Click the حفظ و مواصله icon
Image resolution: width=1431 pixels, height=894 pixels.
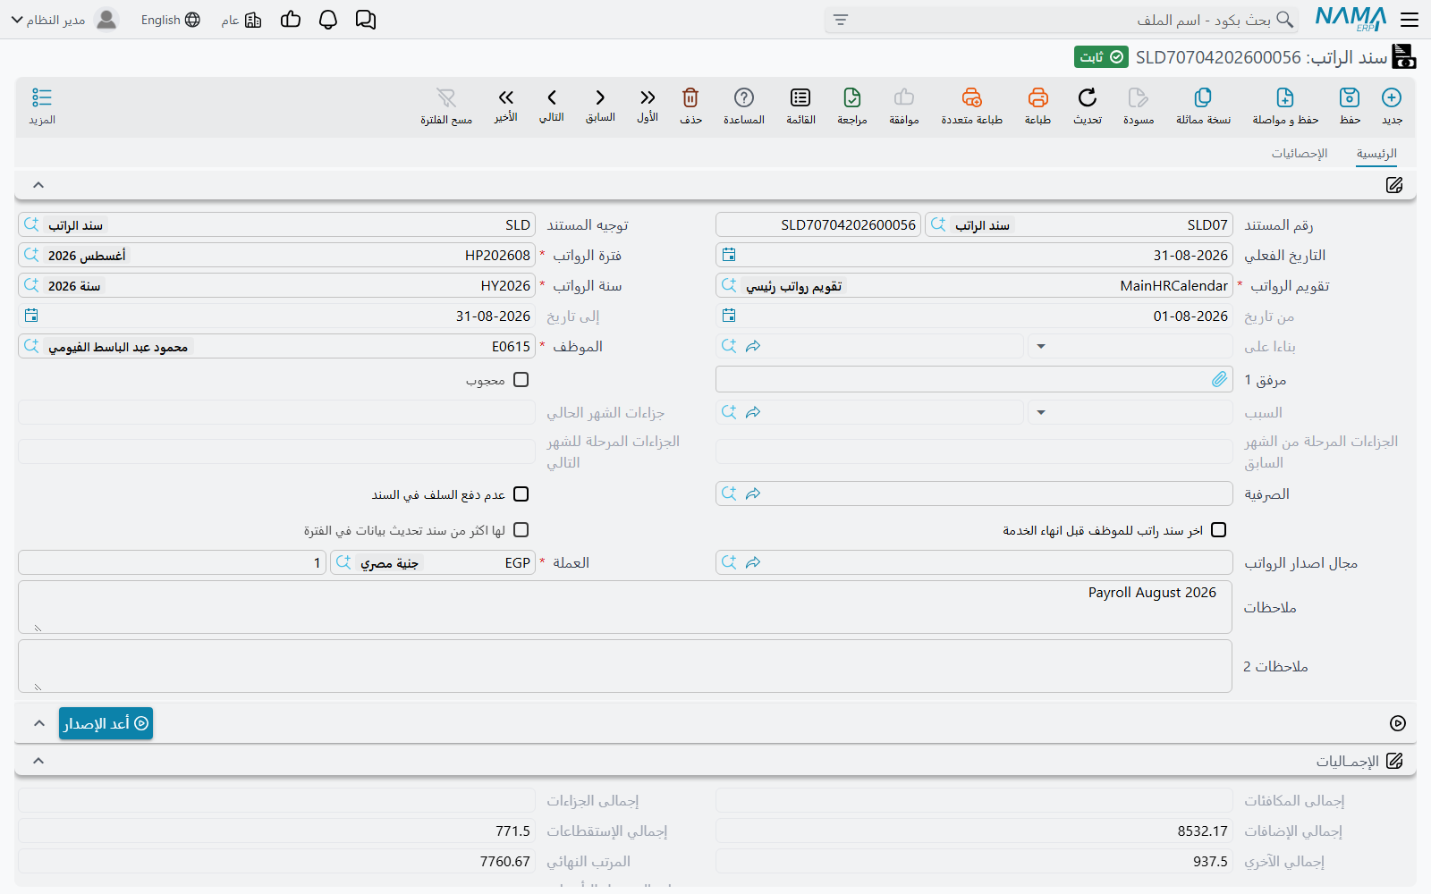1285,97
